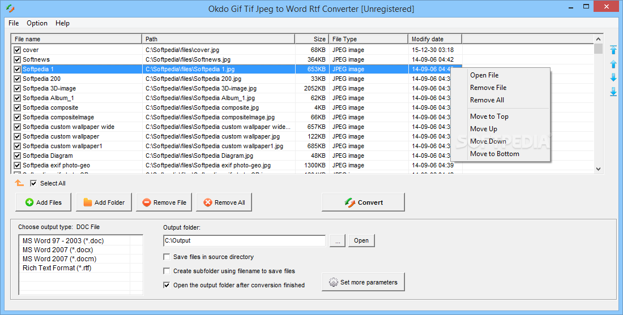Uncheck the Softnews file checkbox
The width and height of the screenshot is (623, 315).
(x=17, y=59)
